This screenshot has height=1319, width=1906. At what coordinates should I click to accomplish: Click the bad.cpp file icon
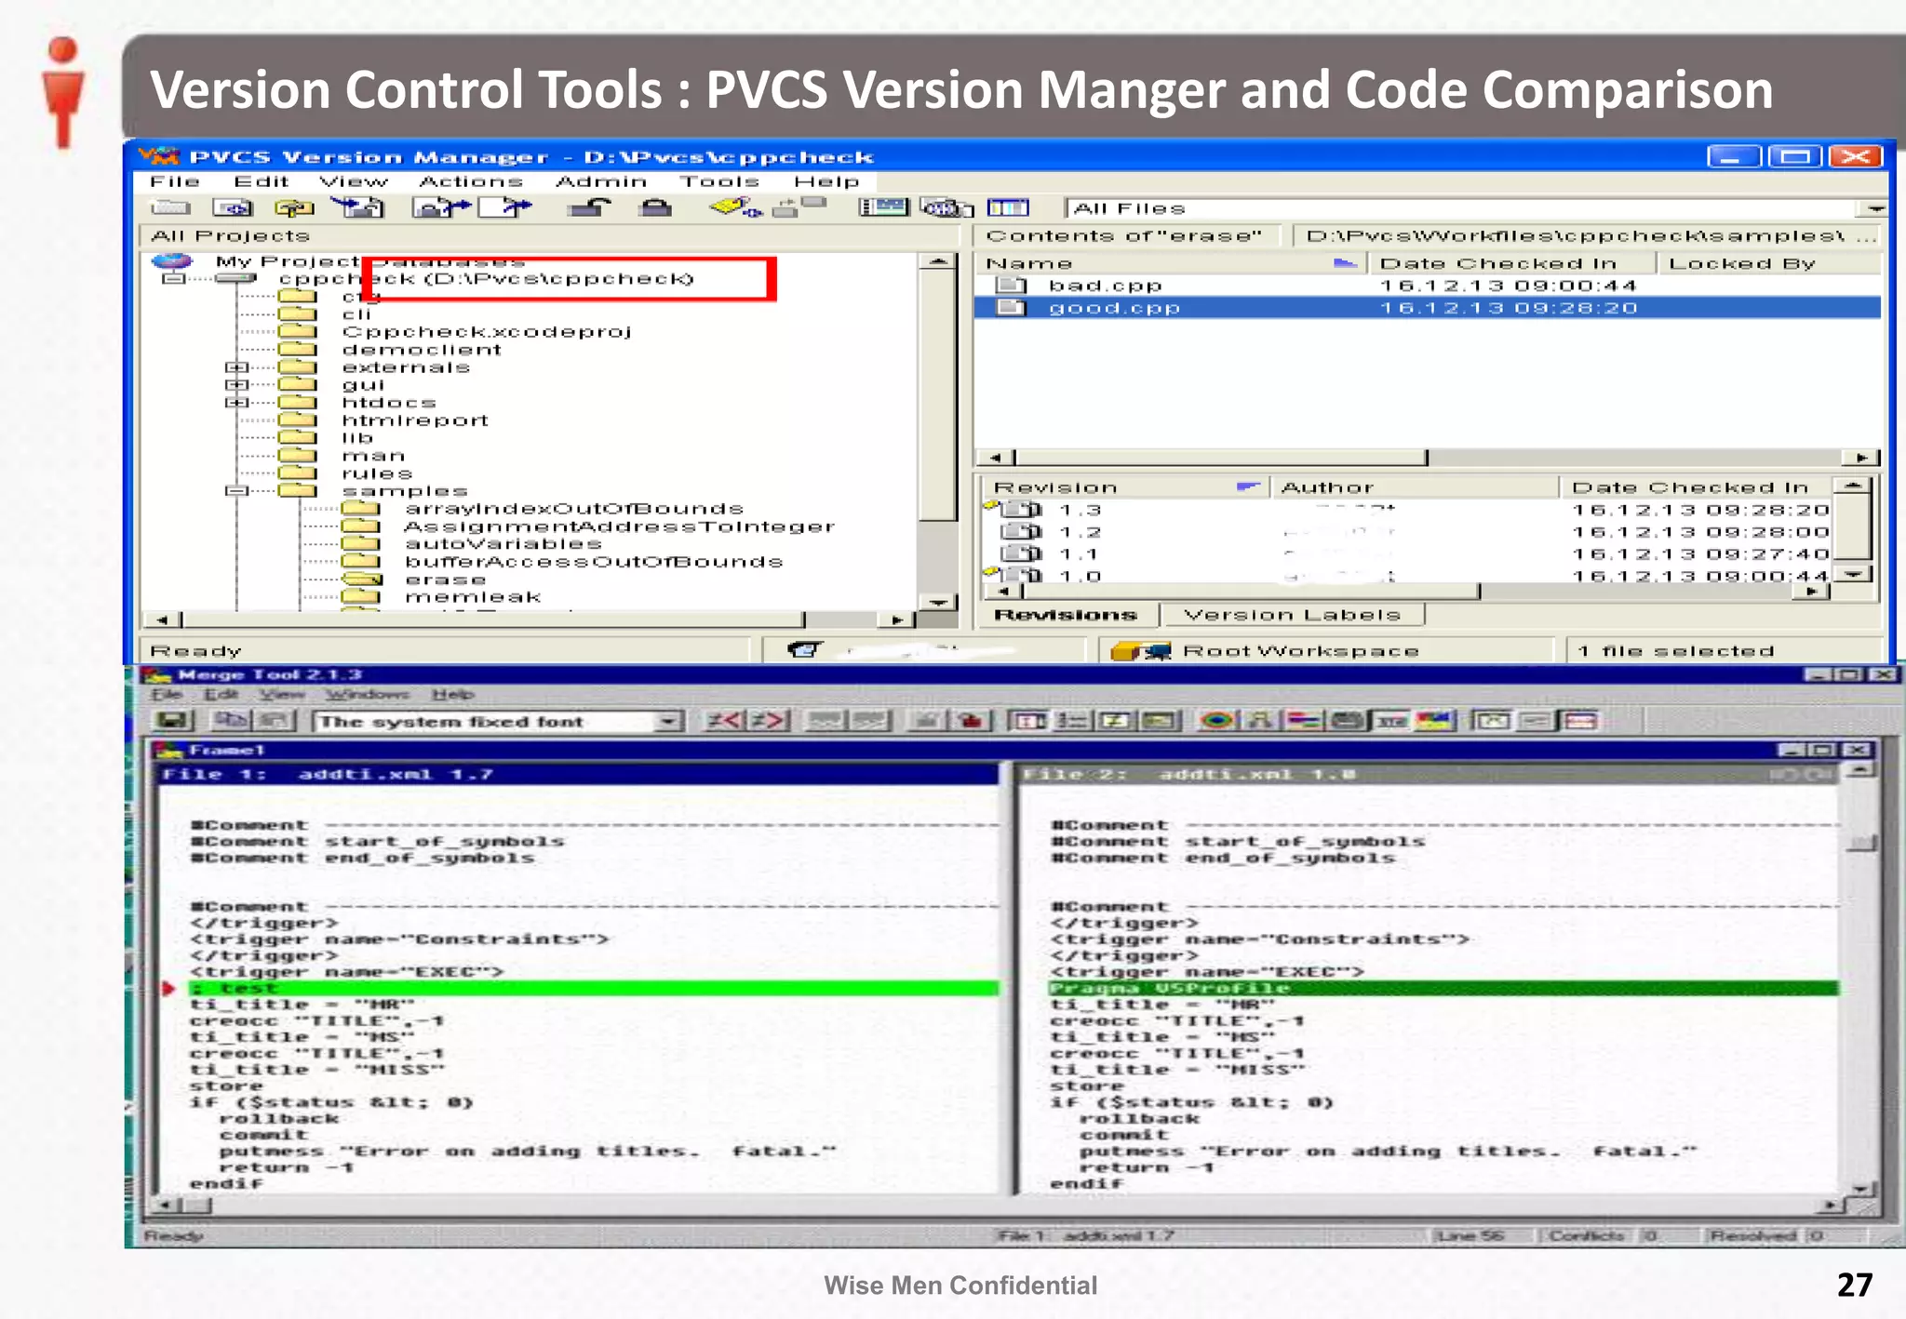point(1011,286)
